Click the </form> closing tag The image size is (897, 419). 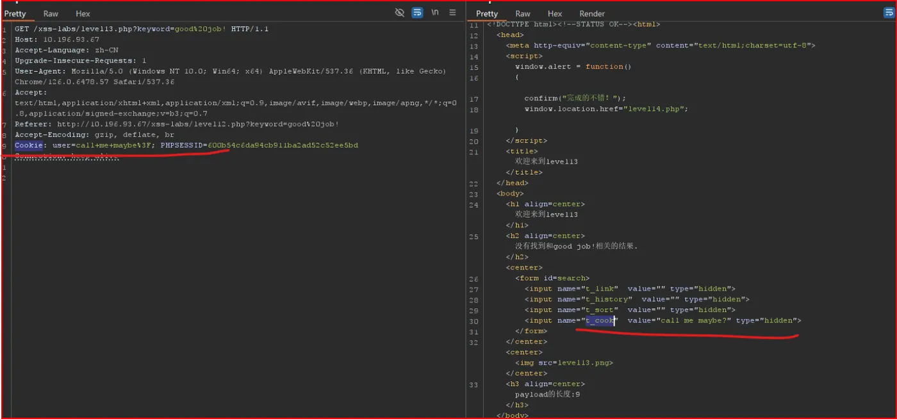tap(531, 331)
